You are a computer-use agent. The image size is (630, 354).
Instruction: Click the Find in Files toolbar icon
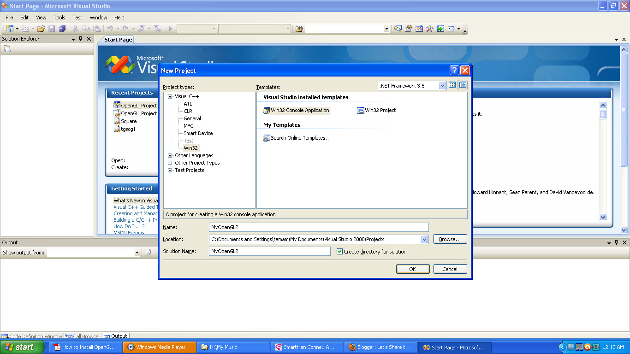click(299, 29)
